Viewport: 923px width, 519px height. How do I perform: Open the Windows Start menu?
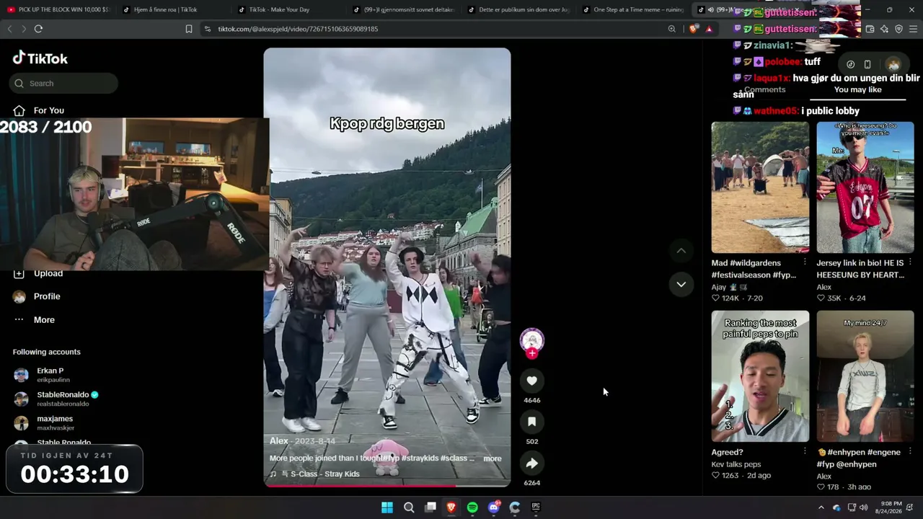387,507
